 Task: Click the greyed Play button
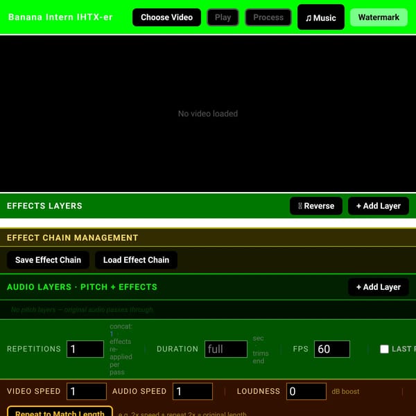223,17
